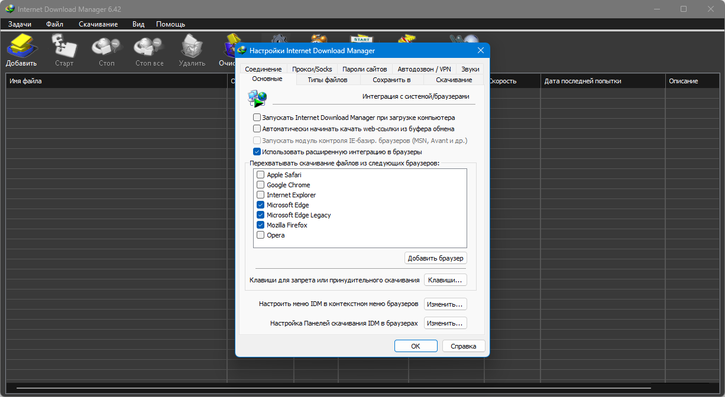Viewport: 725px width, 397px height.
Task: Check the Google Chrome browser checkbox
Action: point(261,185)
